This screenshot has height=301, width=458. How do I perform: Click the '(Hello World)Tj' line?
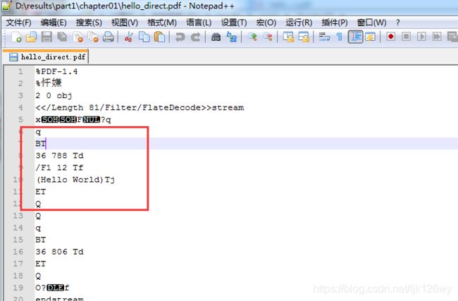coord(75,180)
